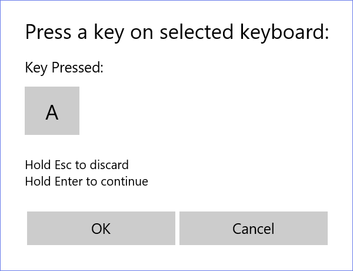Click the gray box showing key A
Viewport: 353px width, 271px height.
52,111
